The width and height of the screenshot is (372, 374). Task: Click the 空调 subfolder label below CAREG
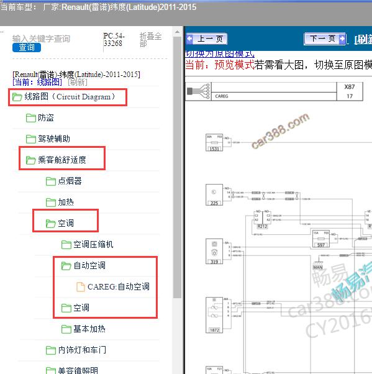click(81, 308)
